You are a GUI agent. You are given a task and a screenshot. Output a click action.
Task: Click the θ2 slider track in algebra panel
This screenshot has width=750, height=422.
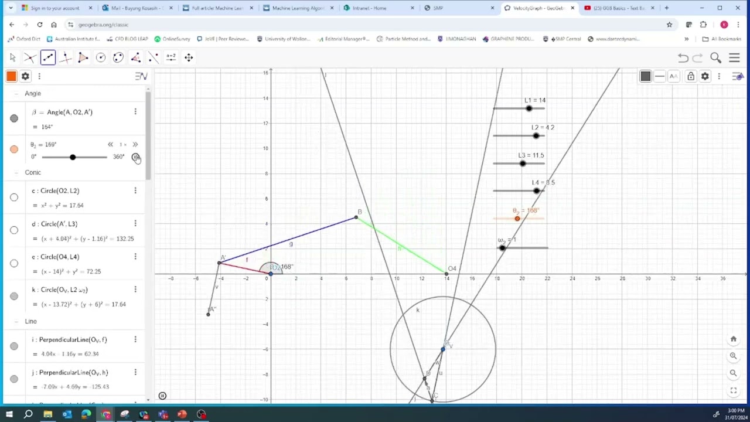74,157
